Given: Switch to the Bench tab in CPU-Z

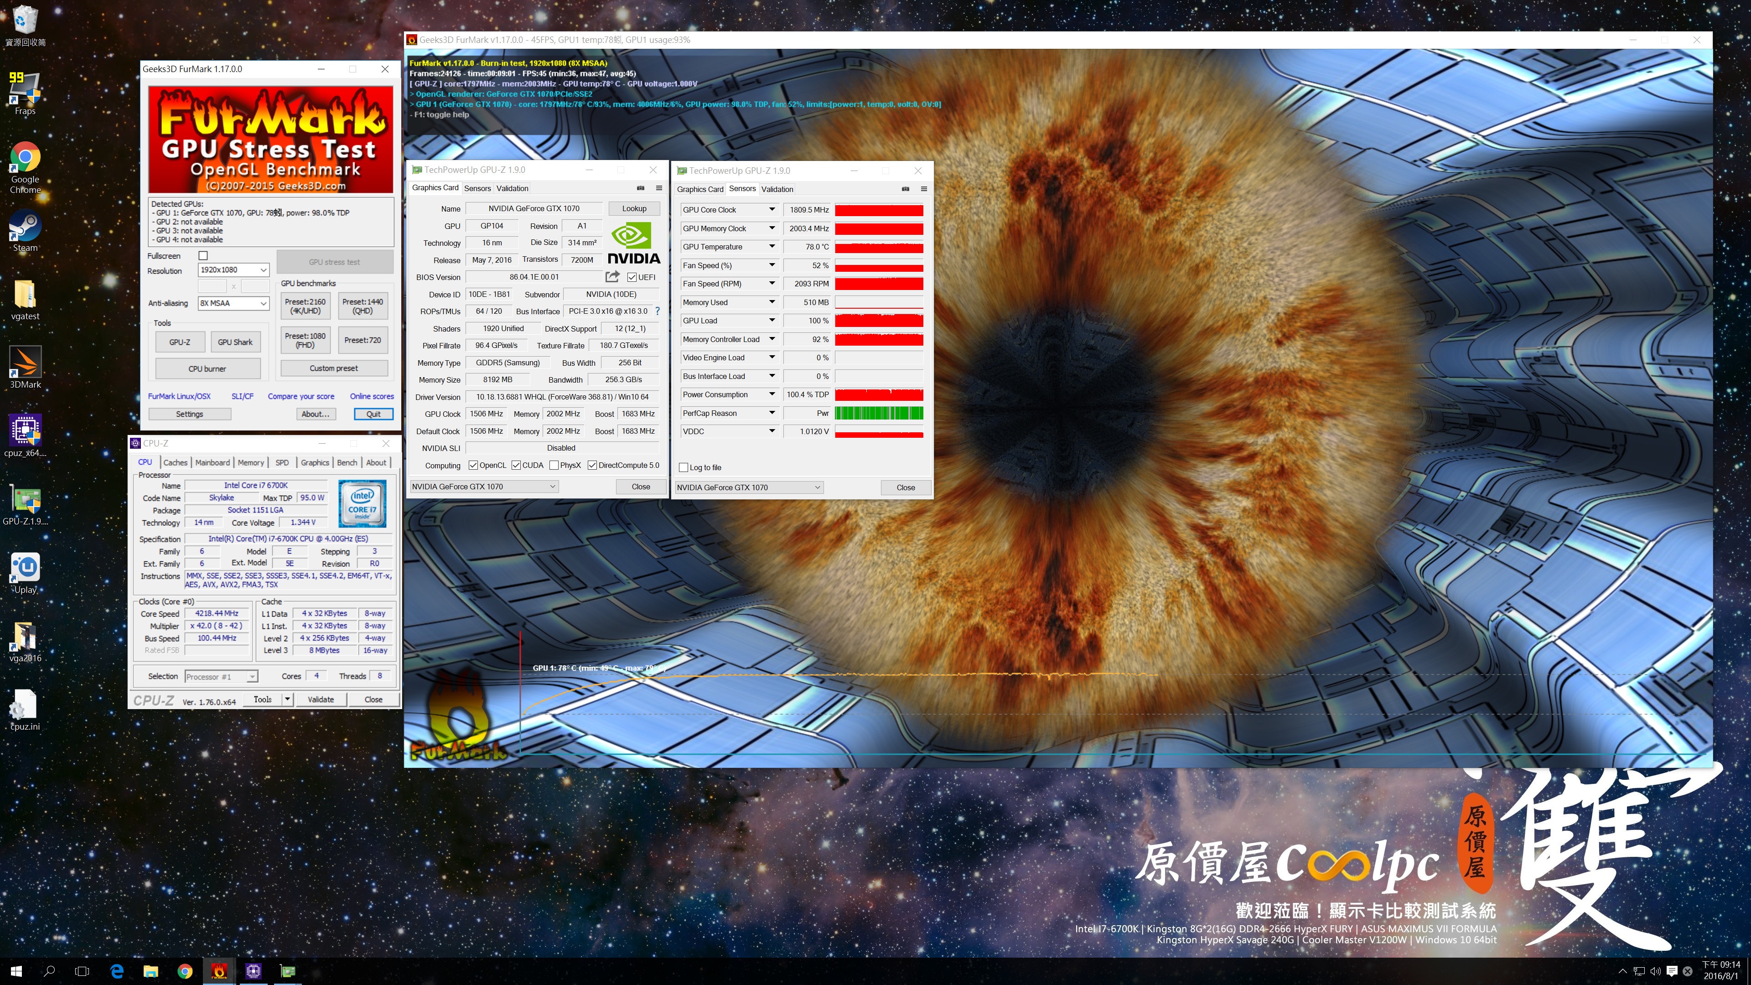Looking at the screenshot, I should [x=347, y=463].
